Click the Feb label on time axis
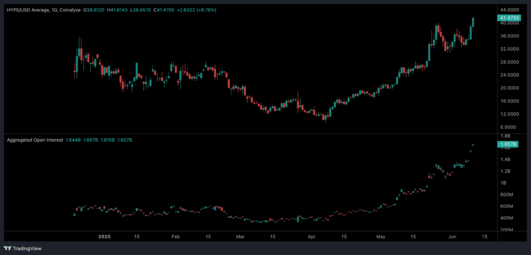Image resolution: width=531 pixels, height=255 pixels. [x=175, y=236]
